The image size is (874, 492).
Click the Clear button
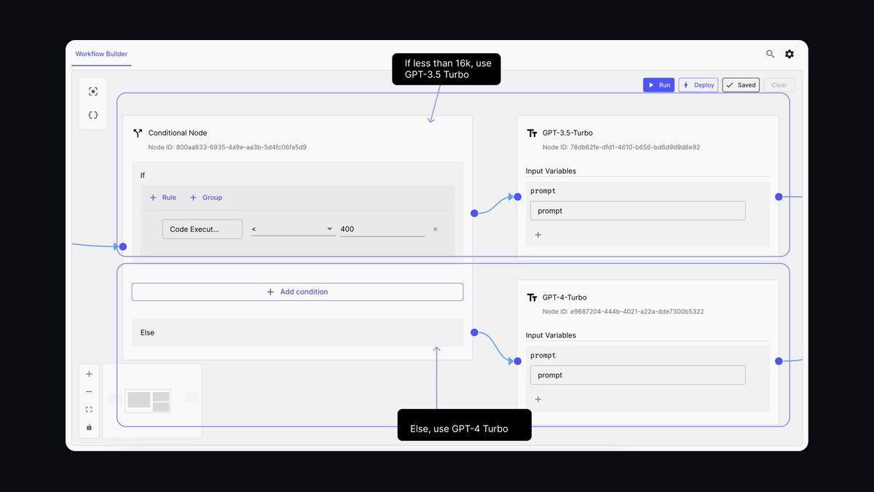click(x=779, y=85)
